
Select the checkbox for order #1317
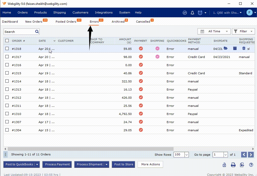7,57
